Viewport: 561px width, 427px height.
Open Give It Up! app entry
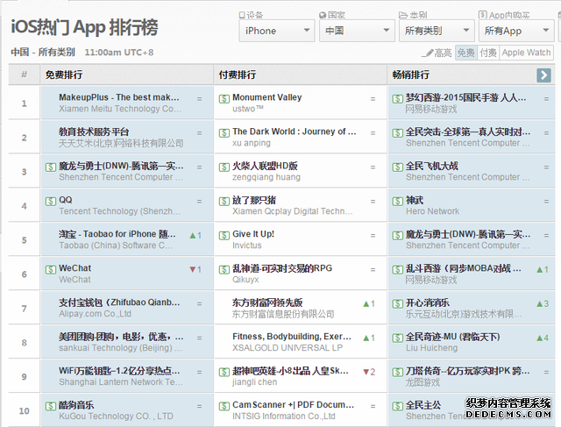click(x=253, y=234)
